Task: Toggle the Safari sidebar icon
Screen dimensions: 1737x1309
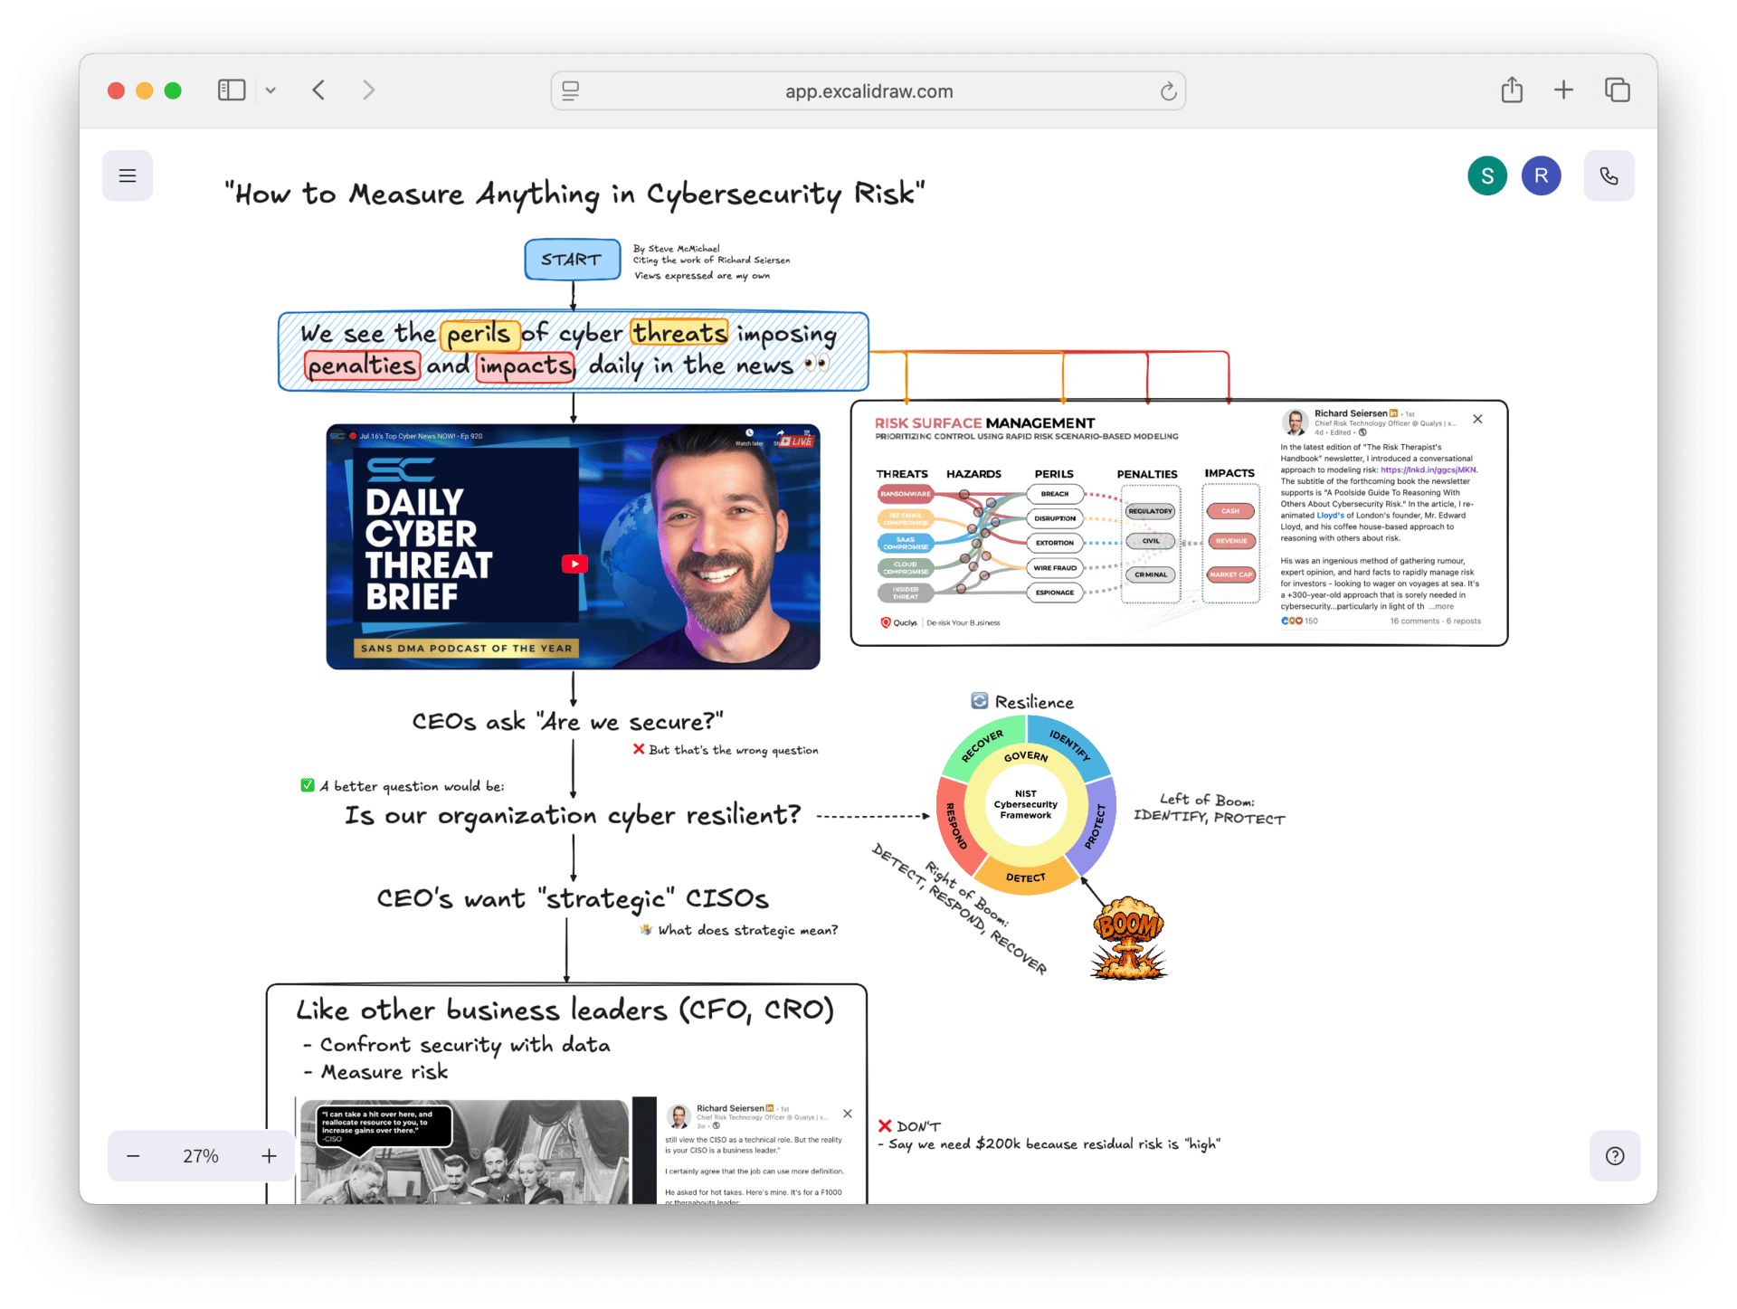Action: coord(232,90)
